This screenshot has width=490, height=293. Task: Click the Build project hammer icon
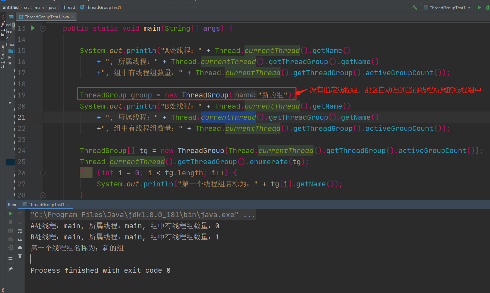[414, 7]
